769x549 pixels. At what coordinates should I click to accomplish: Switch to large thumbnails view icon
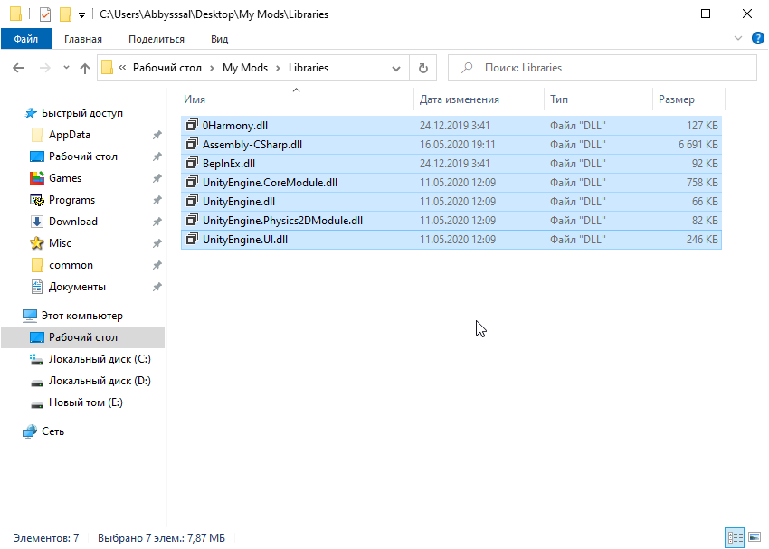click(x=755, y=537)
